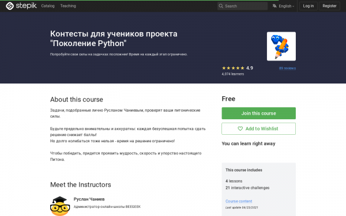Click the Last update date text
Image resolution: width=346 pixels, height=216 pixels.
[x=242, y=207]
